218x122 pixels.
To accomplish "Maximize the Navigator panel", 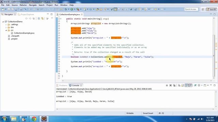I will tap(51, 14).
